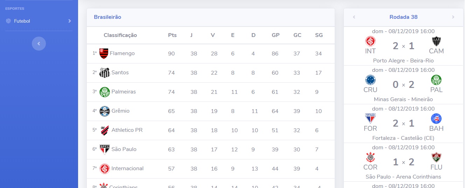Click the Rodada 38 heading
Image resolution: width=465 pixels, height=188 pixels.
pyautogui.click(x=403, y=17)
